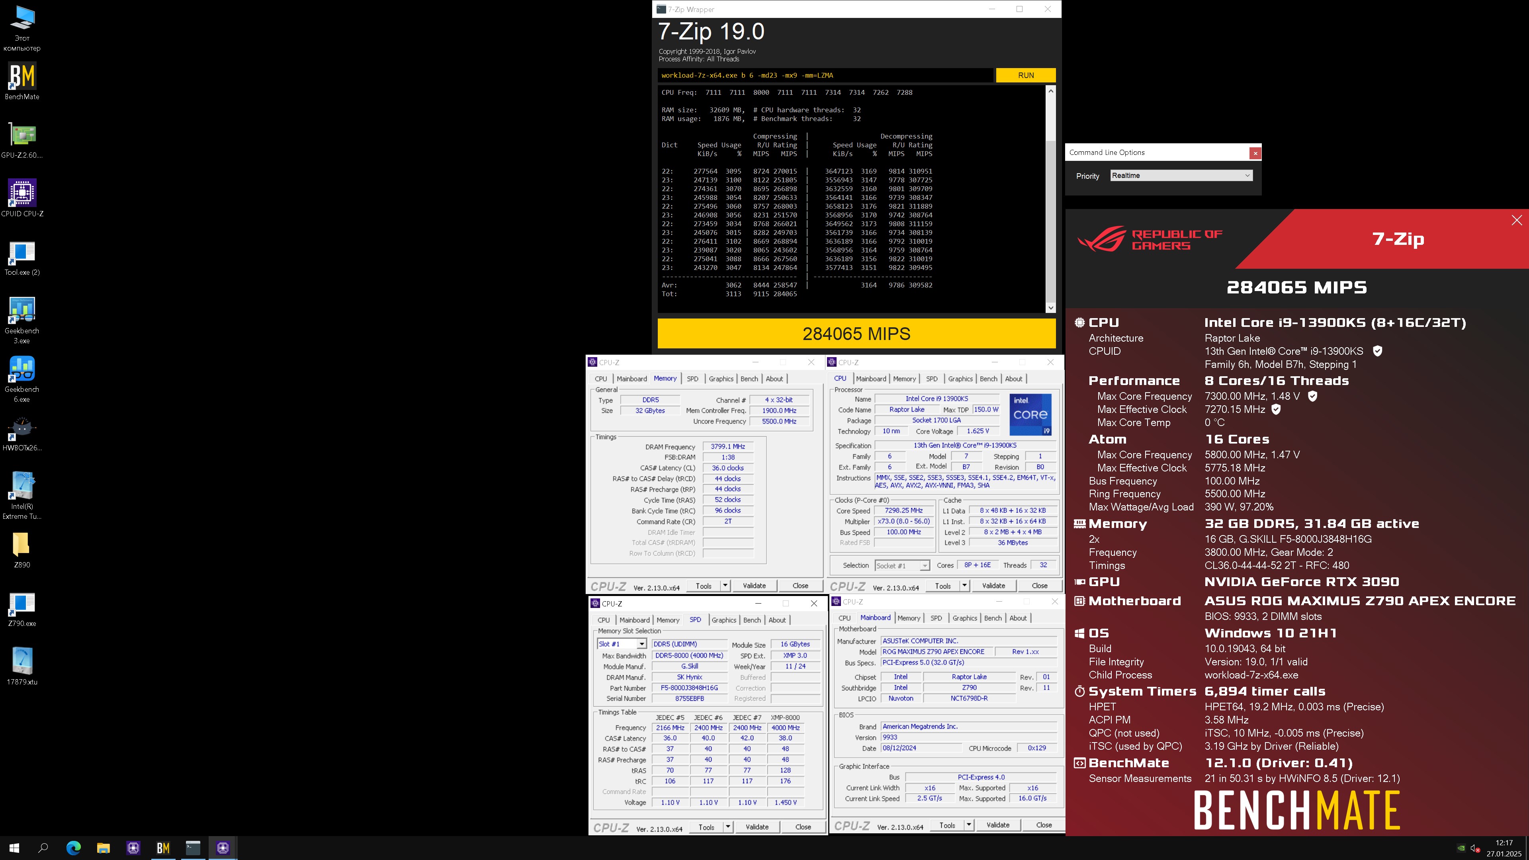
Task: Click the 7-Zip output vertical scrollbar
Action: 1051,199
